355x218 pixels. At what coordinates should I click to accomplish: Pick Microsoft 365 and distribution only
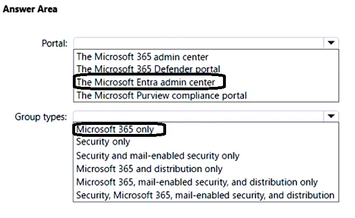point(149,169)
